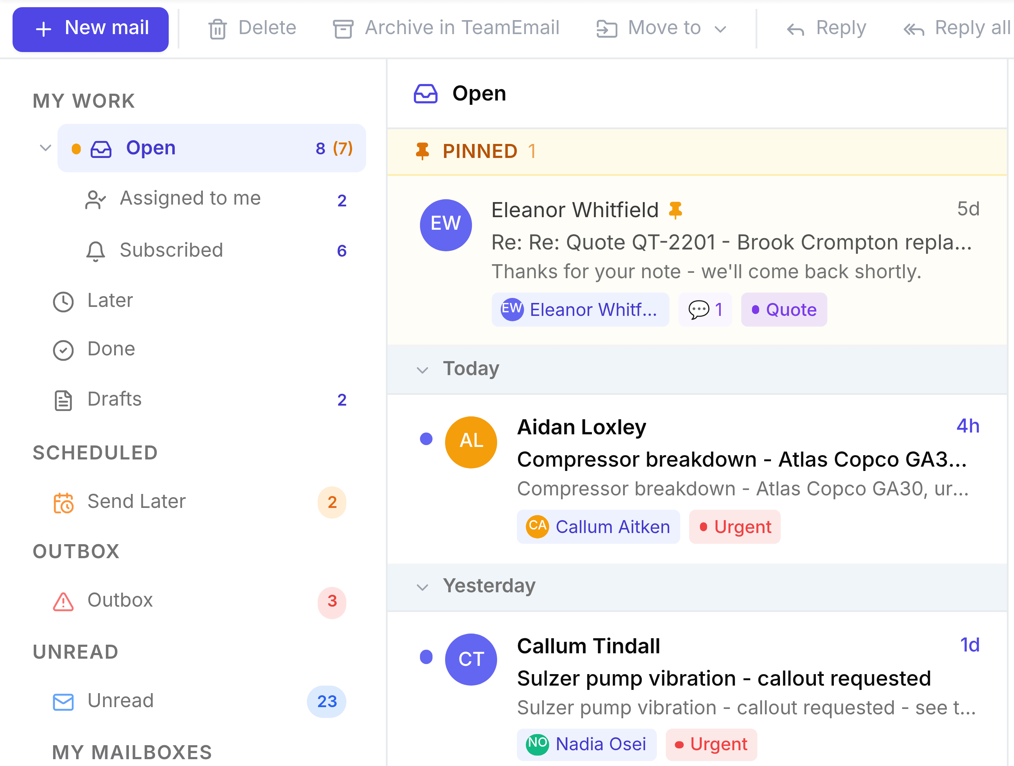This screenshot has width=1014, height=766.
Task: Click the Outbox warning triangle icon
Action: click(x=63, y=602)
